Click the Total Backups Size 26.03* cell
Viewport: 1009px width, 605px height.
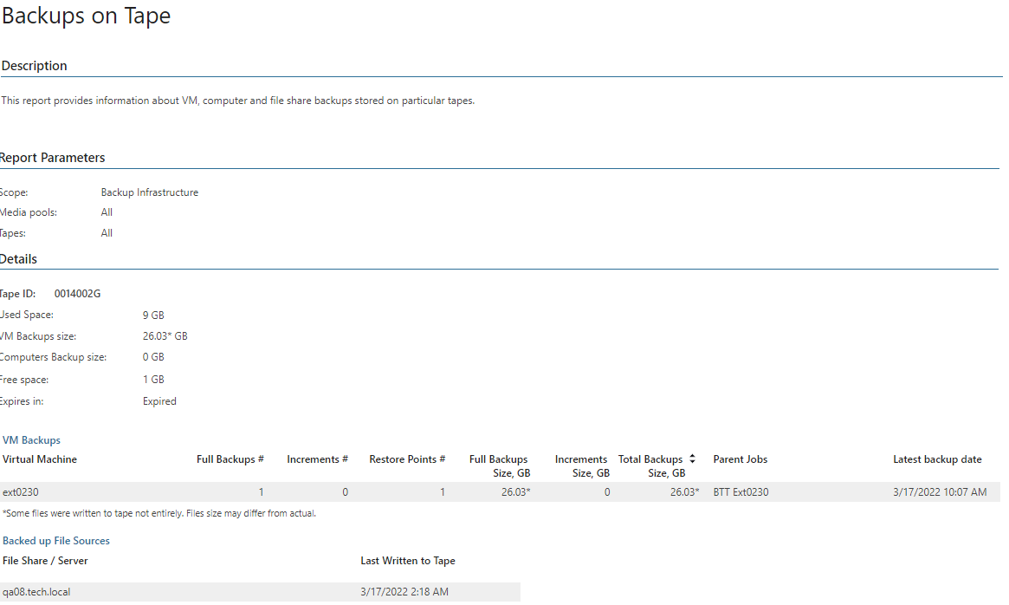click(685, 492)
